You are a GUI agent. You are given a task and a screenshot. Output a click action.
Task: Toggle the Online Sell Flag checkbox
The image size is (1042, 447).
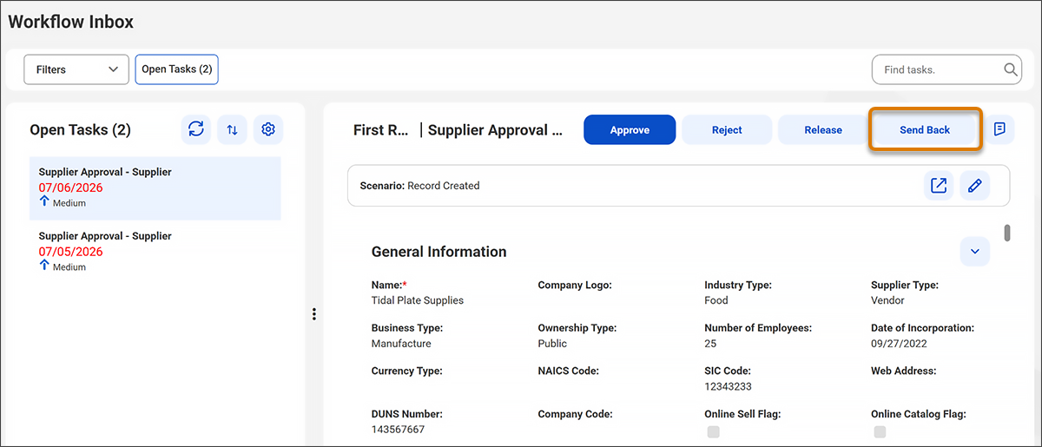[x=713, y=431]
